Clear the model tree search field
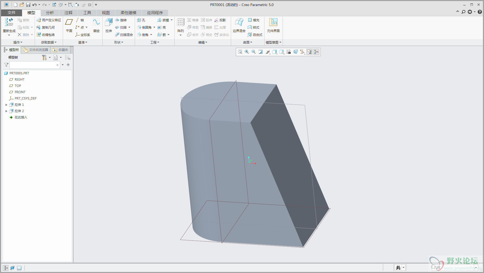 click(x=58, y=65)
